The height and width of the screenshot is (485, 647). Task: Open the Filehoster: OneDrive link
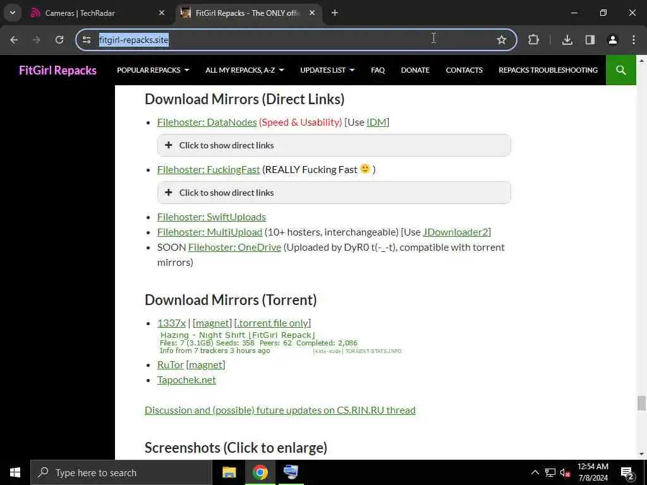[235, 248]
